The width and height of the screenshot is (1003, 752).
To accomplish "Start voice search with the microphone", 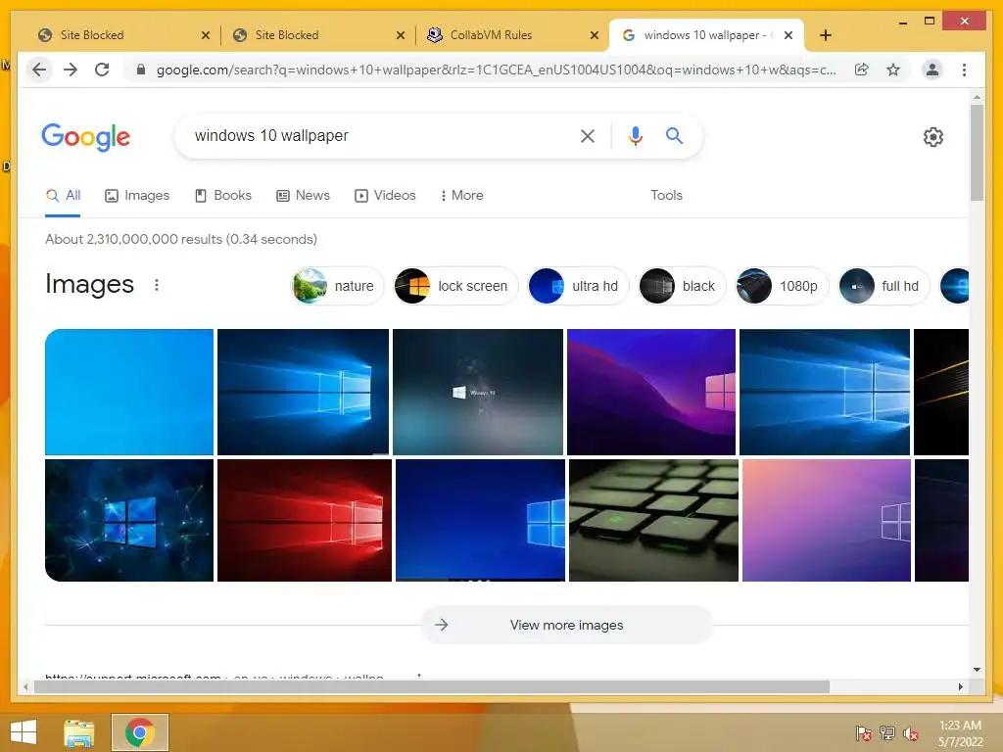I will point(635,135).
